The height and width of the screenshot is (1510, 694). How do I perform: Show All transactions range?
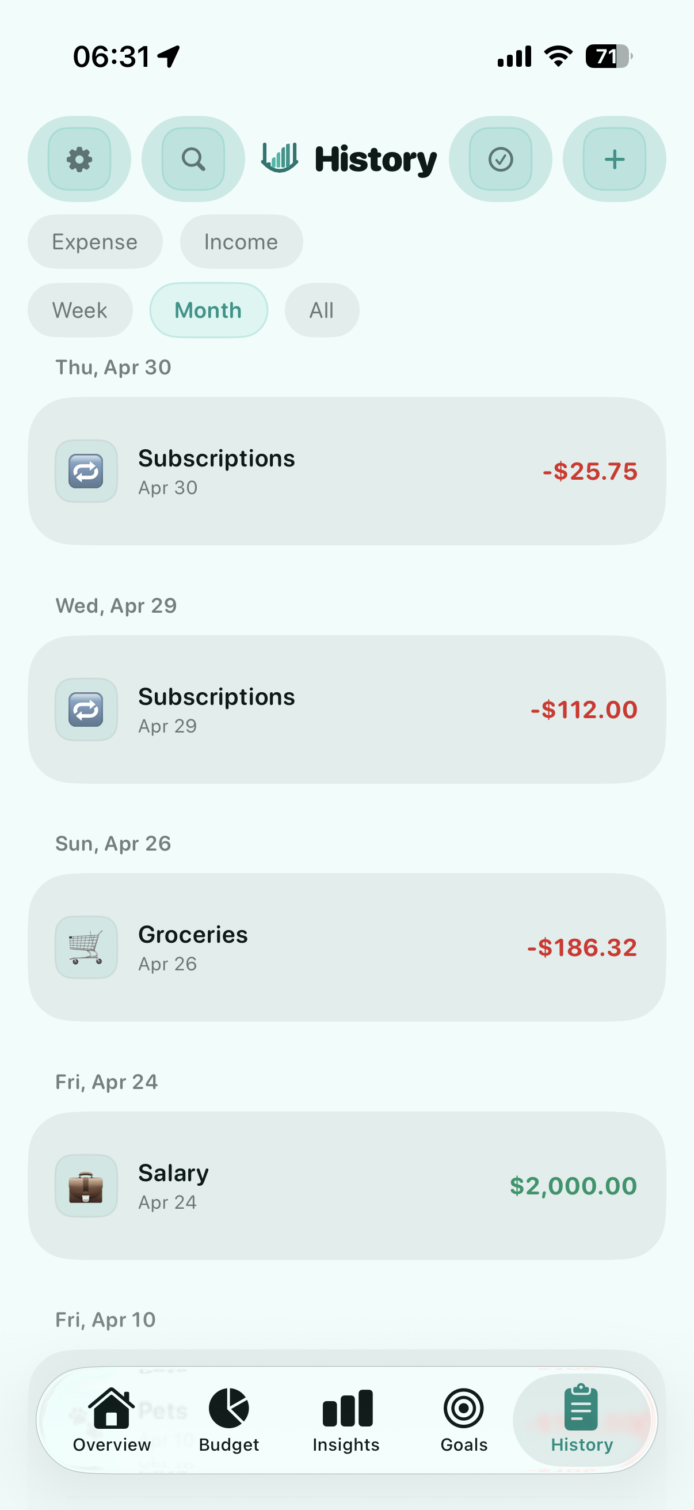click(x=322, y=310)
